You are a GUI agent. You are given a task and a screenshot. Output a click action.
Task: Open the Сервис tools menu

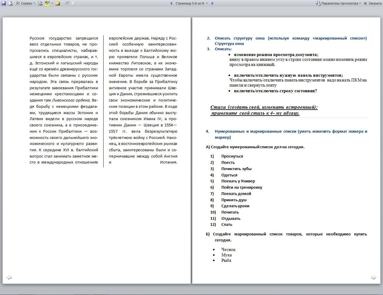[25, 3]
